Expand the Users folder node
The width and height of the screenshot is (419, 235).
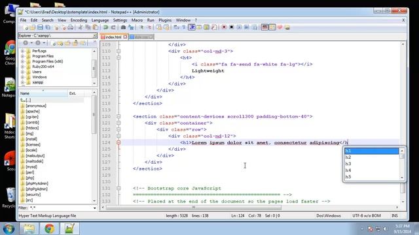[x=22, y=72]
